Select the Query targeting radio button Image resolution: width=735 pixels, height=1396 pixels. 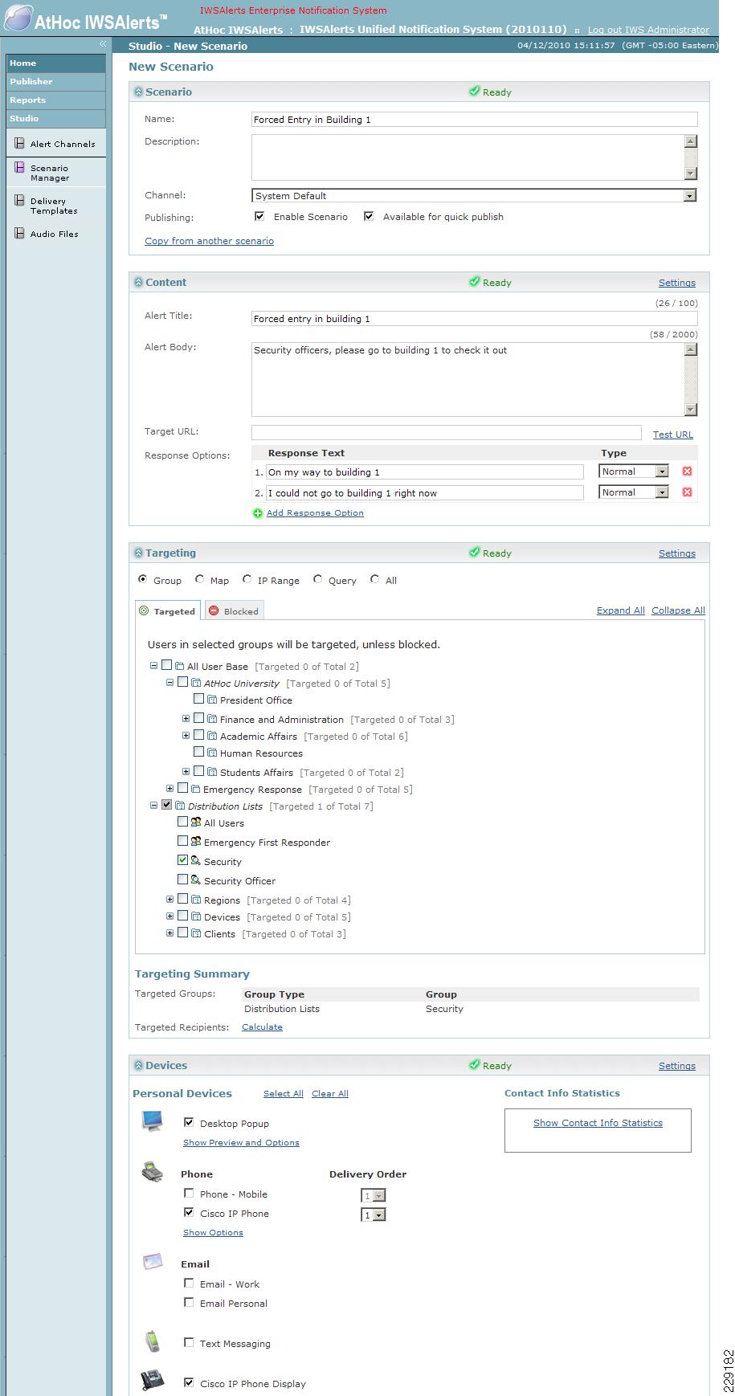[318, 579]
